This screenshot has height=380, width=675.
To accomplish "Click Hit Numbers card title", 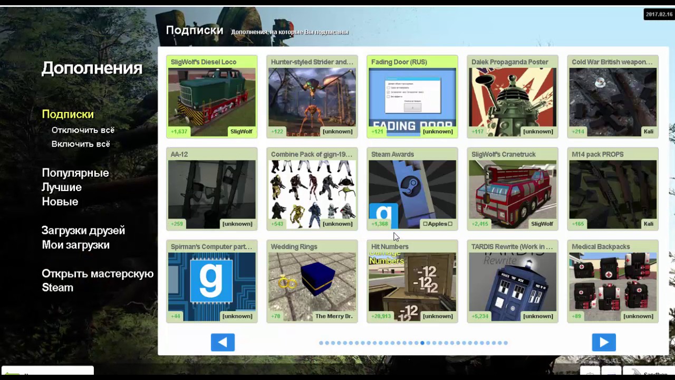I will 390,246.
